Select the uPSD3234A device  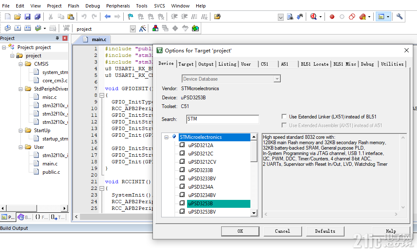(201, 187)
